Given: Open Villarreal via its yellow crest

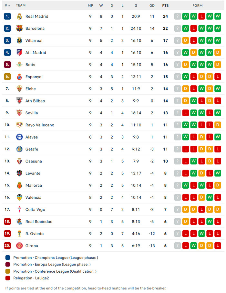Looking at the screenshot, I should [x=19, y=41].
